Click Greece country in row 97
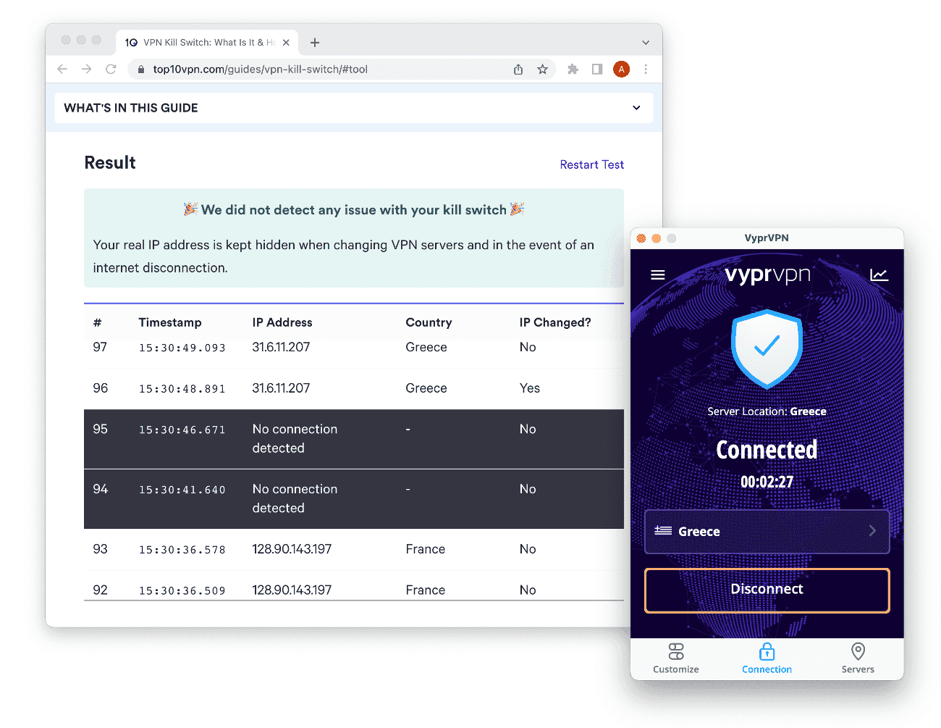The width and height of the screenshot is (941, 728). 426,347
